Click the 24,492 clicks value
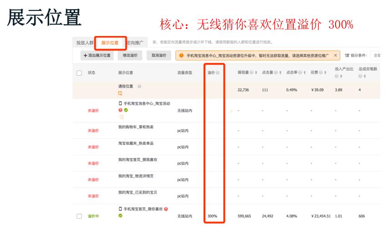 267,216
